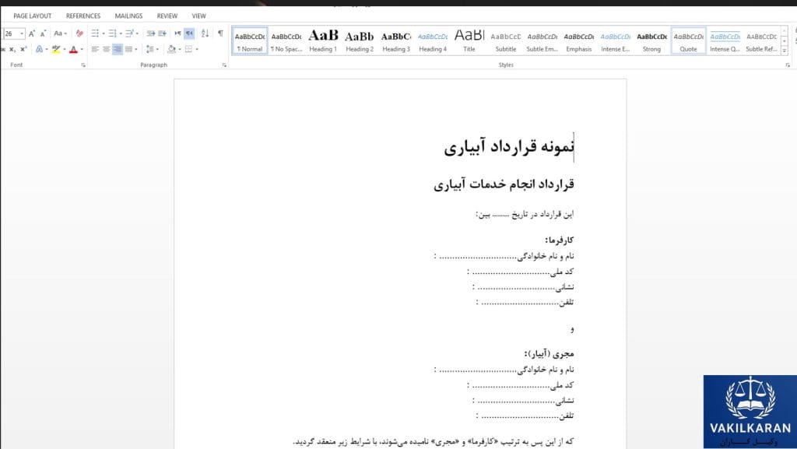Apply paragraph shading with paint bucket
Image resolution: width=797 pixels, height=449 pixels.
[172, 49]
